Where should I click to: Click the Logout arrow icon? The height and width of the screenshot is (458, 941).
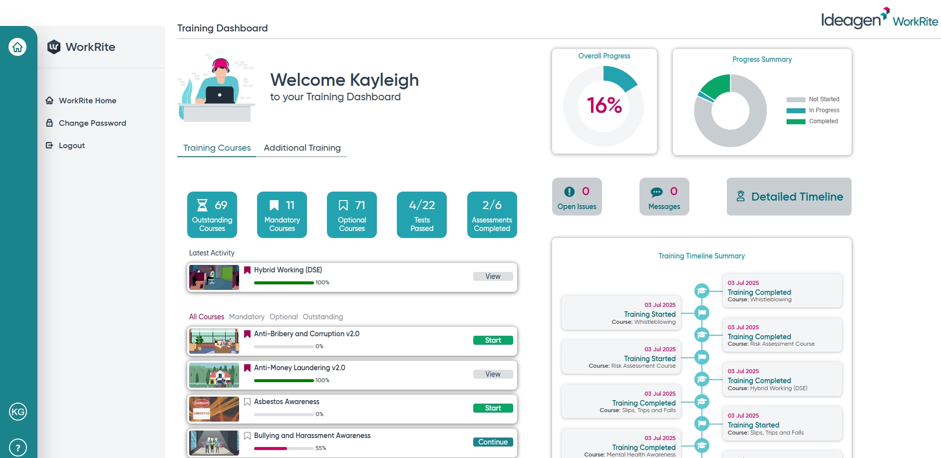click(49, 145)
